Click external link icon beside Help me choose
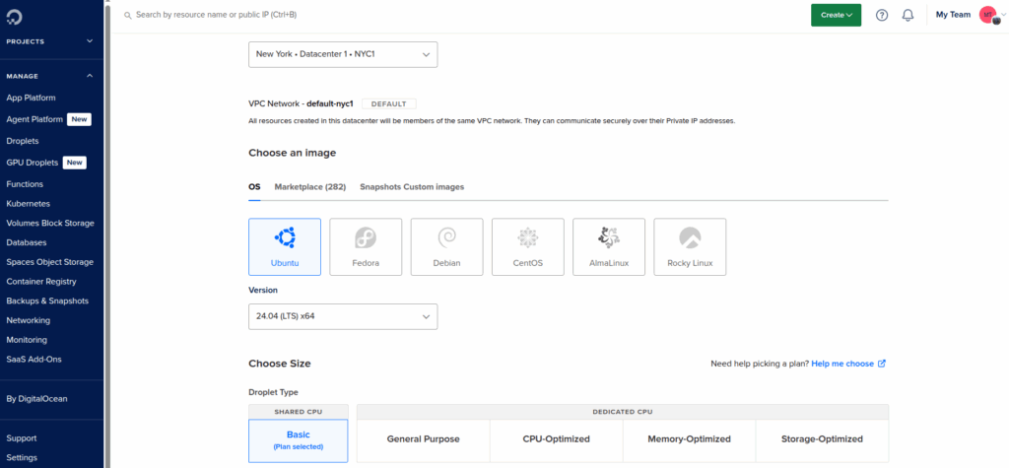Image resolution: width=1009 pixels, height=468 pixels. [x=882, y=364]
